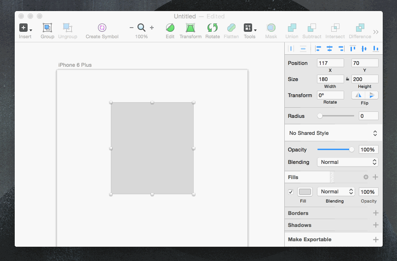Viewport: 397px width, 261px height.
Task: Select the gray rectangle on canvas
Action: [152, 148]
